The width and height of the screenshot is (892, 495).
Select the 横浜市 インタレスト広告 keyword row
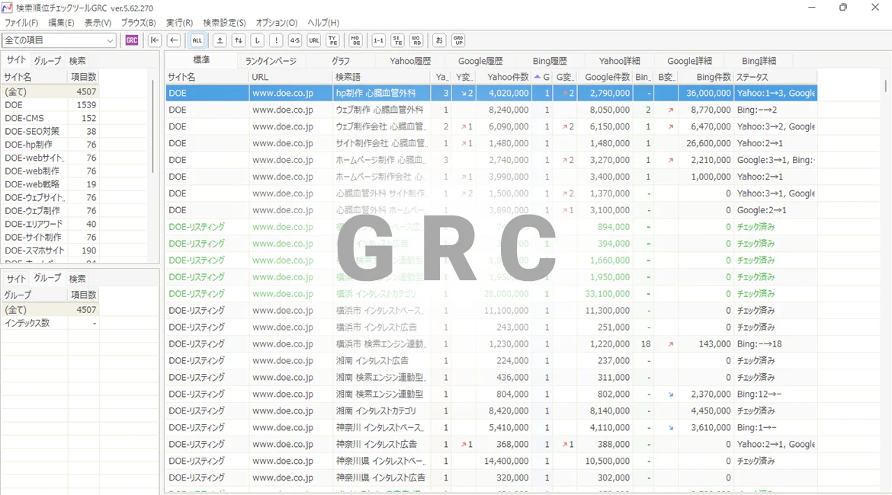pos(492,327)
